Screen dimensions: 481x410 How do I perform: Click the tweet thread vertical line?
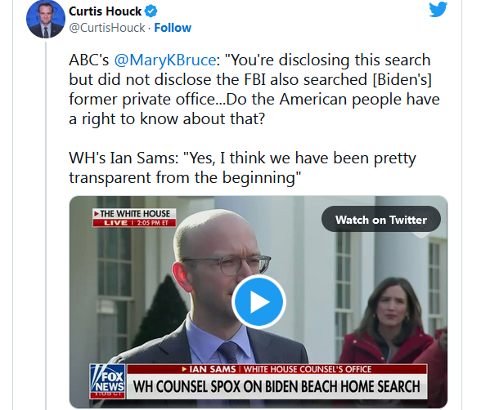click(46, 225)
